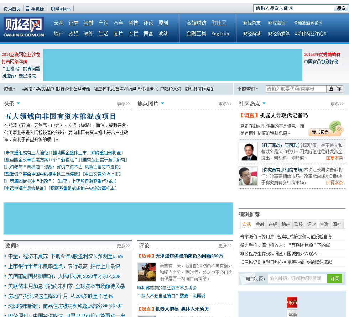Open the Caijing logo homepage

pos(24,27)
